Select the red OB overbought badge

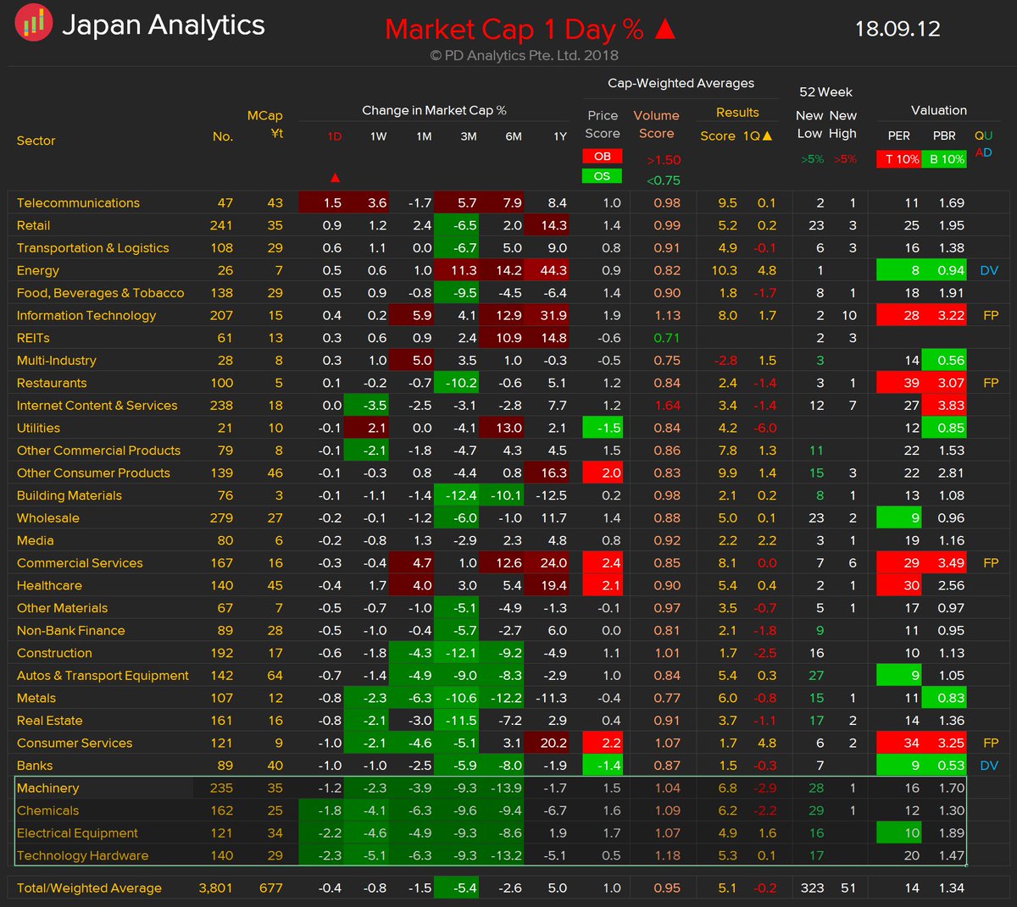602,158
